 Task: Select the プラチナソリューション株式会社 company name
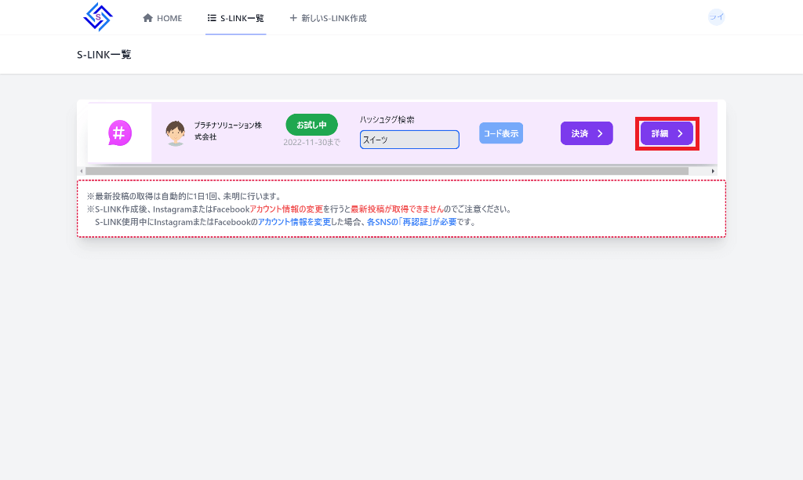coord(227,131)
